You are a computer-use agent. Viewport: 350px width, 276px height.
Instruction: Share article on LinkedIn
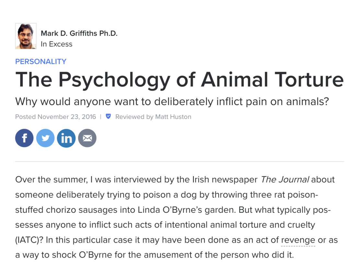pos(66,138)
